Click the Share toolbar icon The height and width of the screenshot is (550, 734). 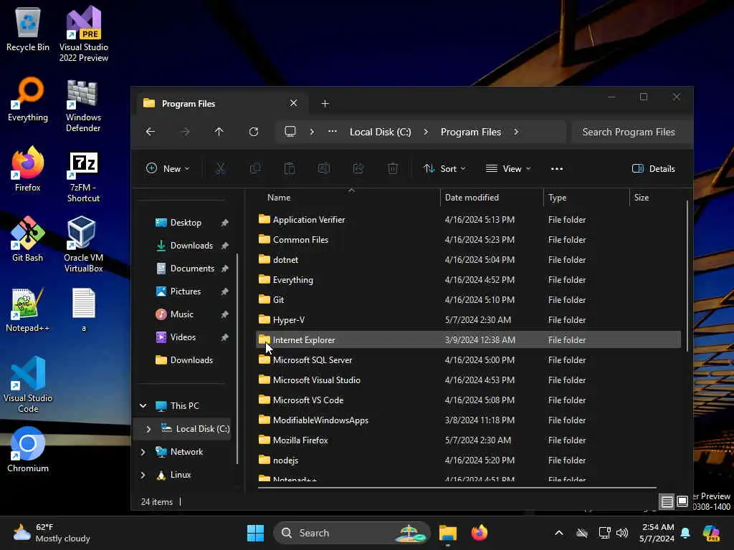(358, 168)
